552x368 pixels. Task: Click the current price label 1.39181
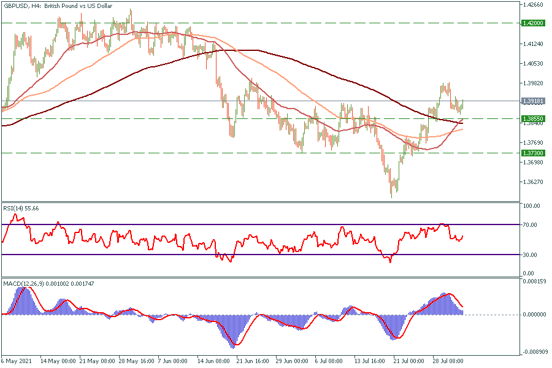532,101
